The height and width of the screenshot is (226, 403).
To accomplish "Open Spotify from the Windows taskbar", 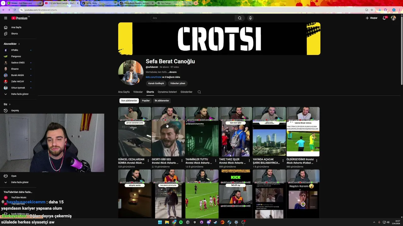I will pyautogui.click(x=181, y=222).
